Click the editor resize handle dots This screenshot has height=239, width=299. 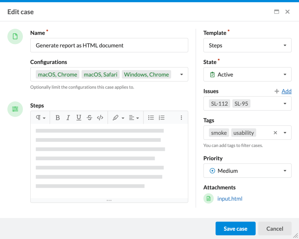(x=109, y=200)
